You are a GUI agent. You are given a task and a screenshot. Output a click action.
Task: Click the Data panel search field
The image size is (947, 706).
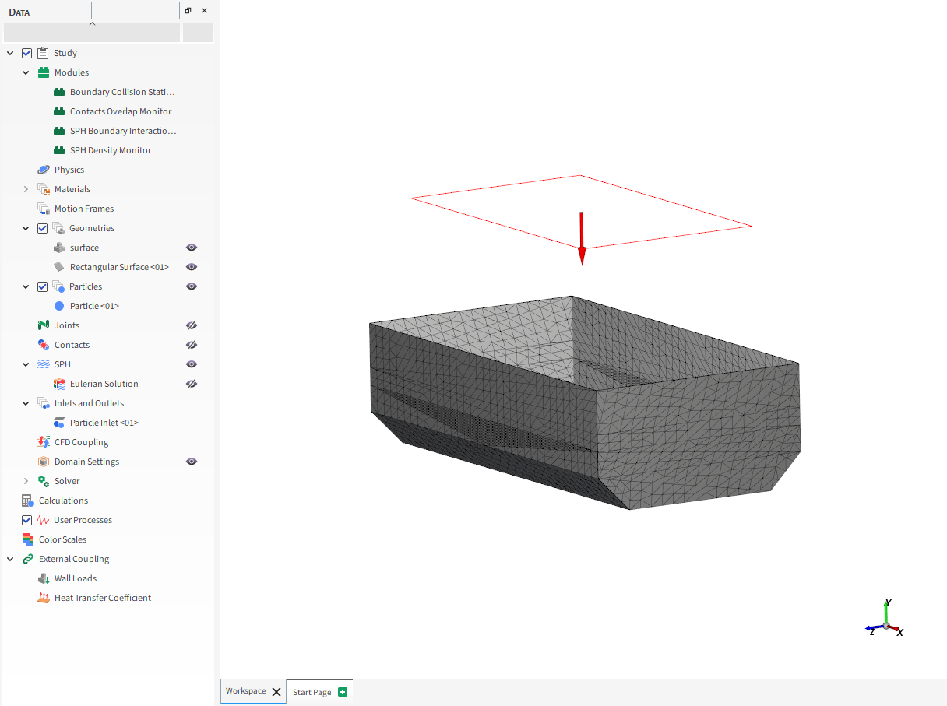[x=136, y=11]
